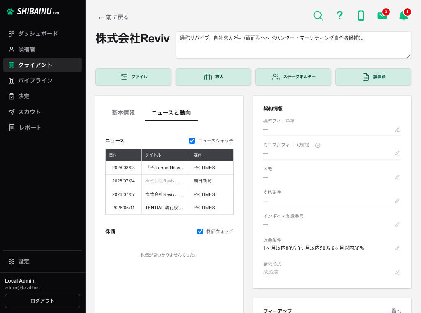Open 設定 in the sidebar
The width and height of the screenshot is (421, 313).
42,262
